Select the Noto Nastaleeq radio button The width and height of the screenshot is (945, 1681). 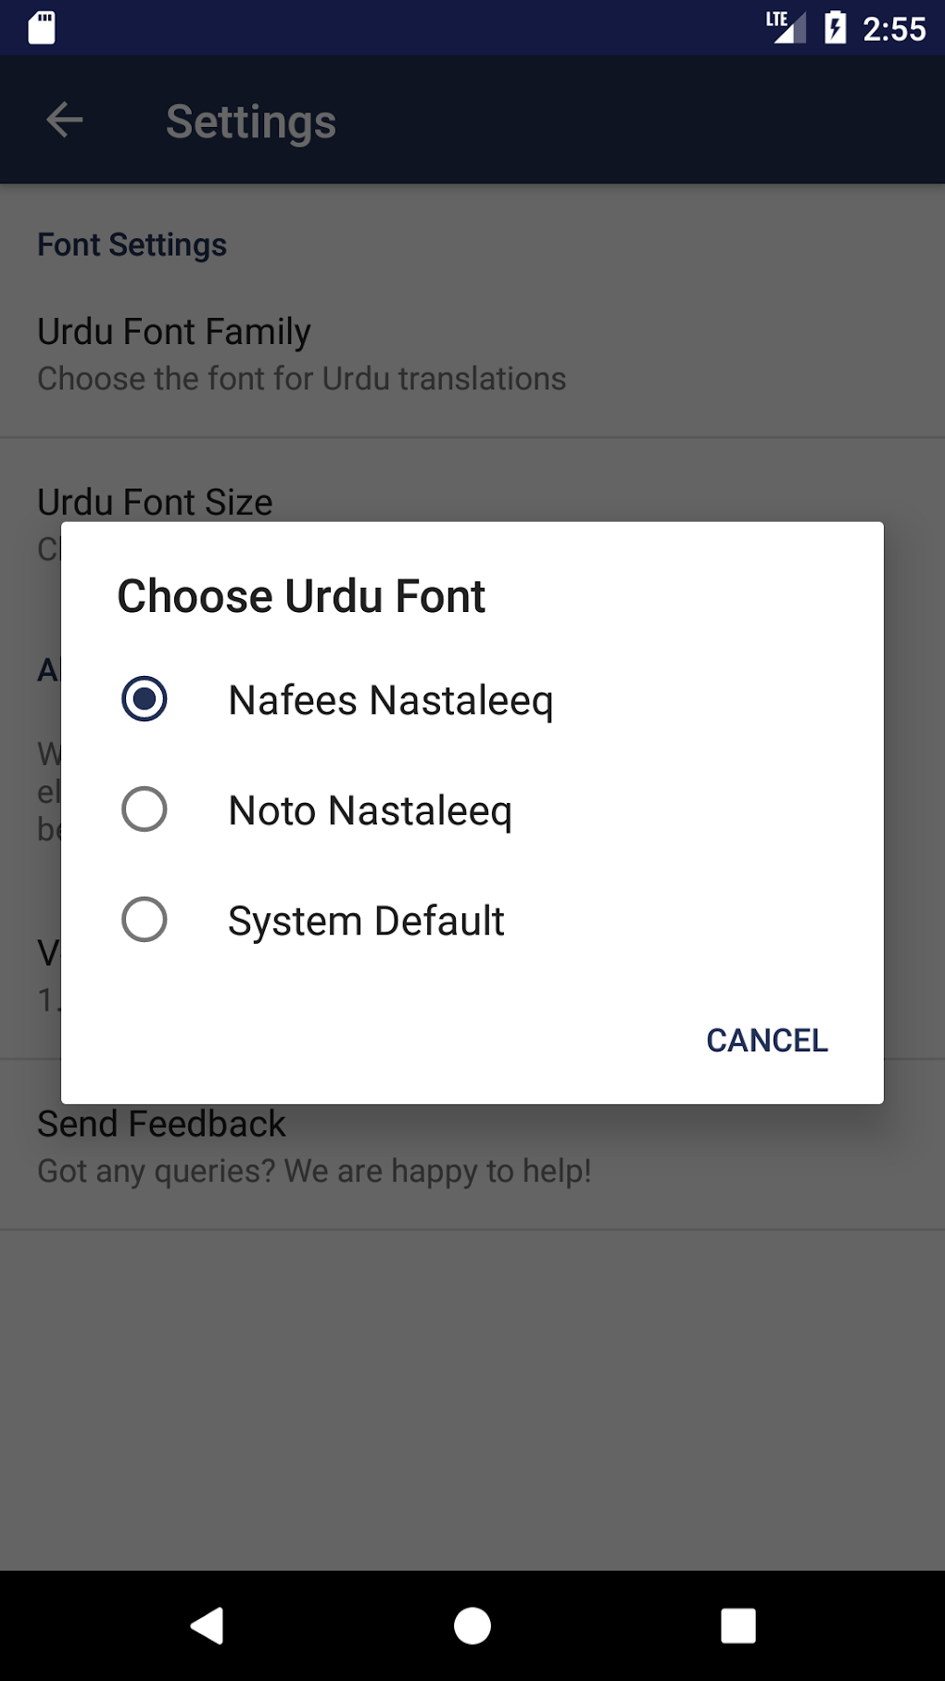[145, 809]
